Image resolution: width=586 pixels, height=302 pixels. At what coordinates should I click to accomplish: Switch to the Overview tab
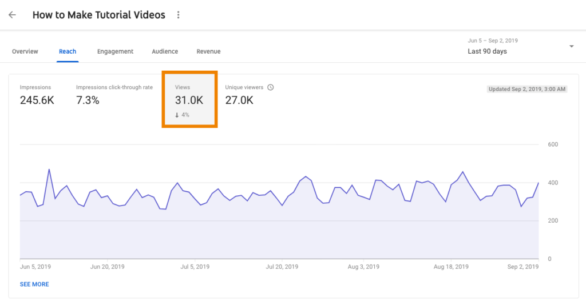25,51
